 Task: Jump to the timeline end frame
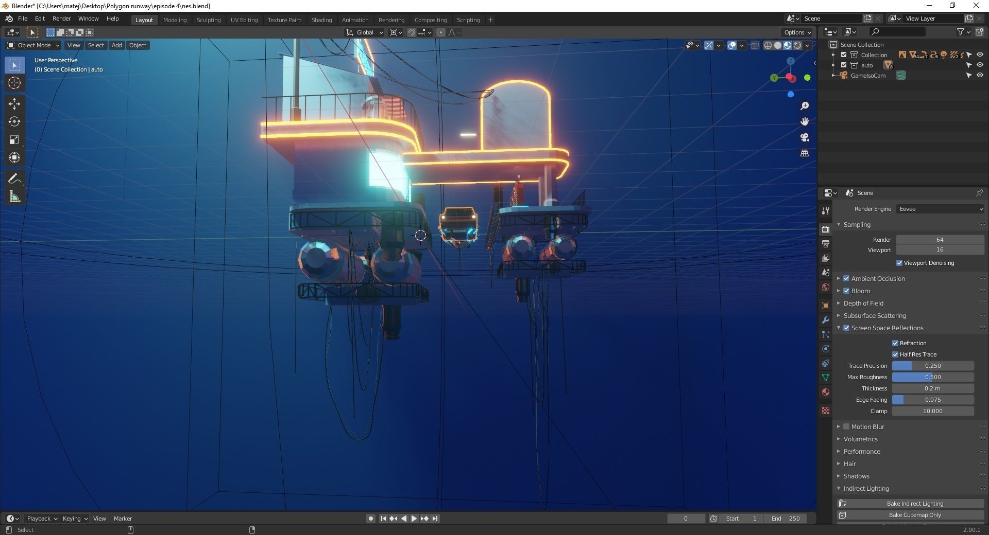[435, 519]
